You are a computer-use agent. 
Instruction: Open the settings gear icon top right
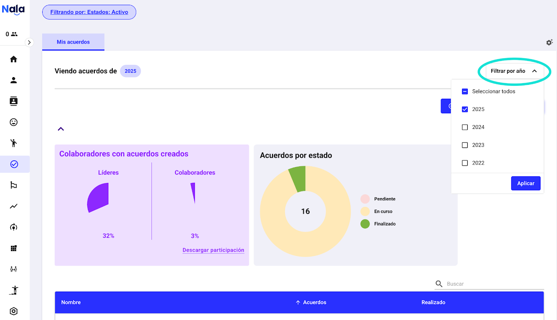coord(549,42)
